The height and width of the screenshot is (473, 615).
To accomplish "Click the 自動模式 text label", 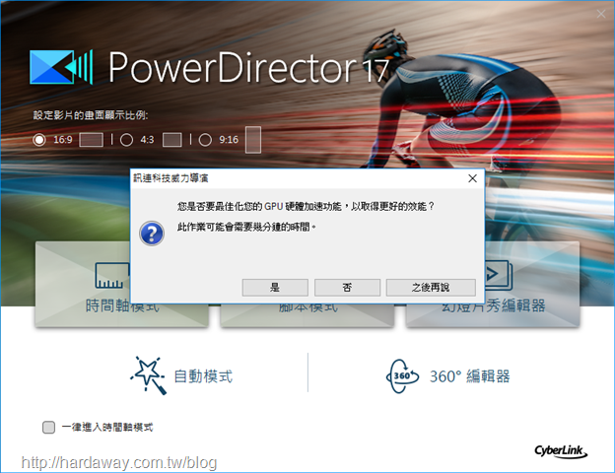I will [203, 376].
